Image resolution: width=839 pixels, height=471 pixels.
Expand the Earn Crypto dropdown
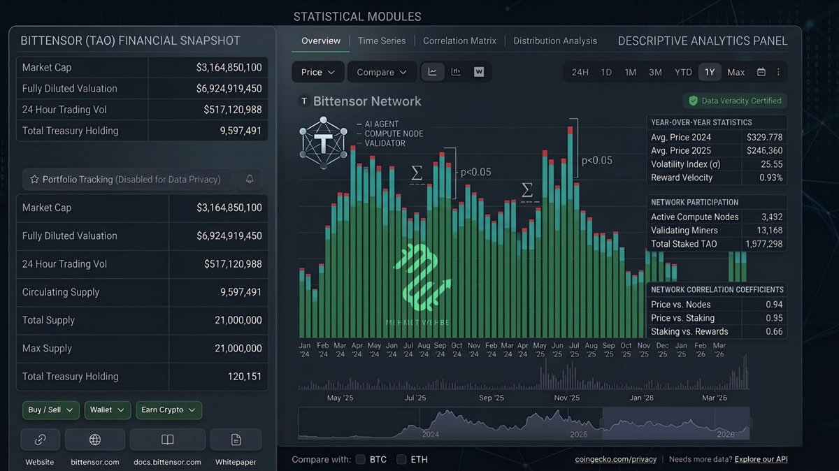[168, 410]
